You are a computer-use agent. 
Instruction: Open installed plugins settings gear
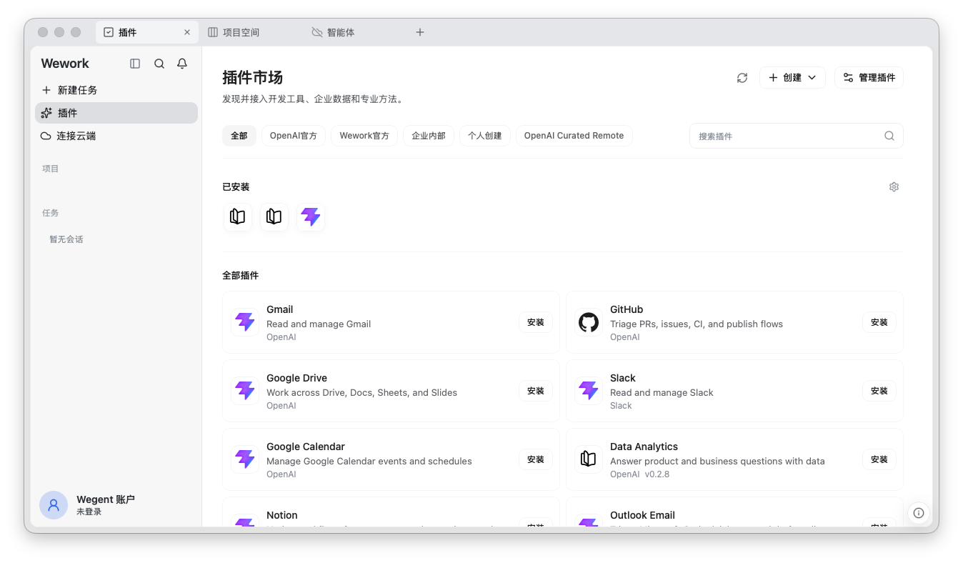pos(894,187)
